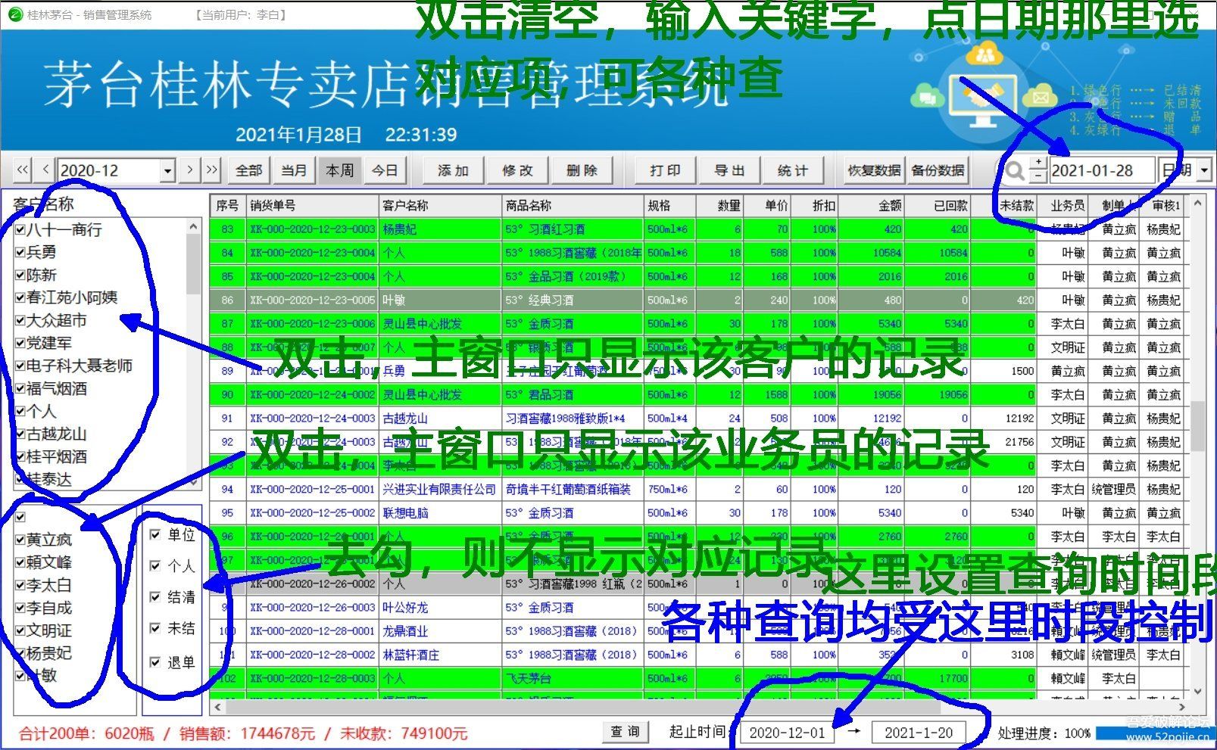Click the 已回款 column header

[938, 205]
